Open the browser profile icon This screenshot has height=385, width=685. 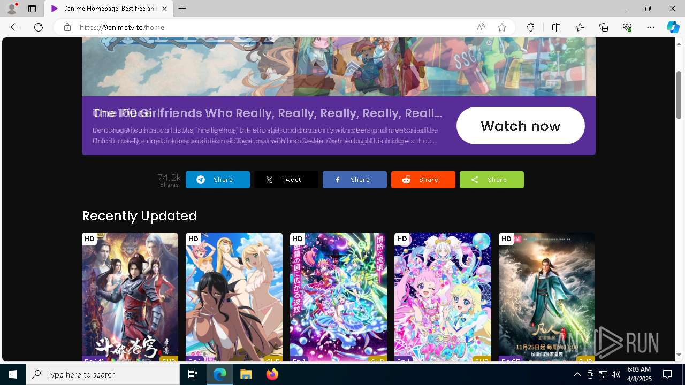point(12,9)
